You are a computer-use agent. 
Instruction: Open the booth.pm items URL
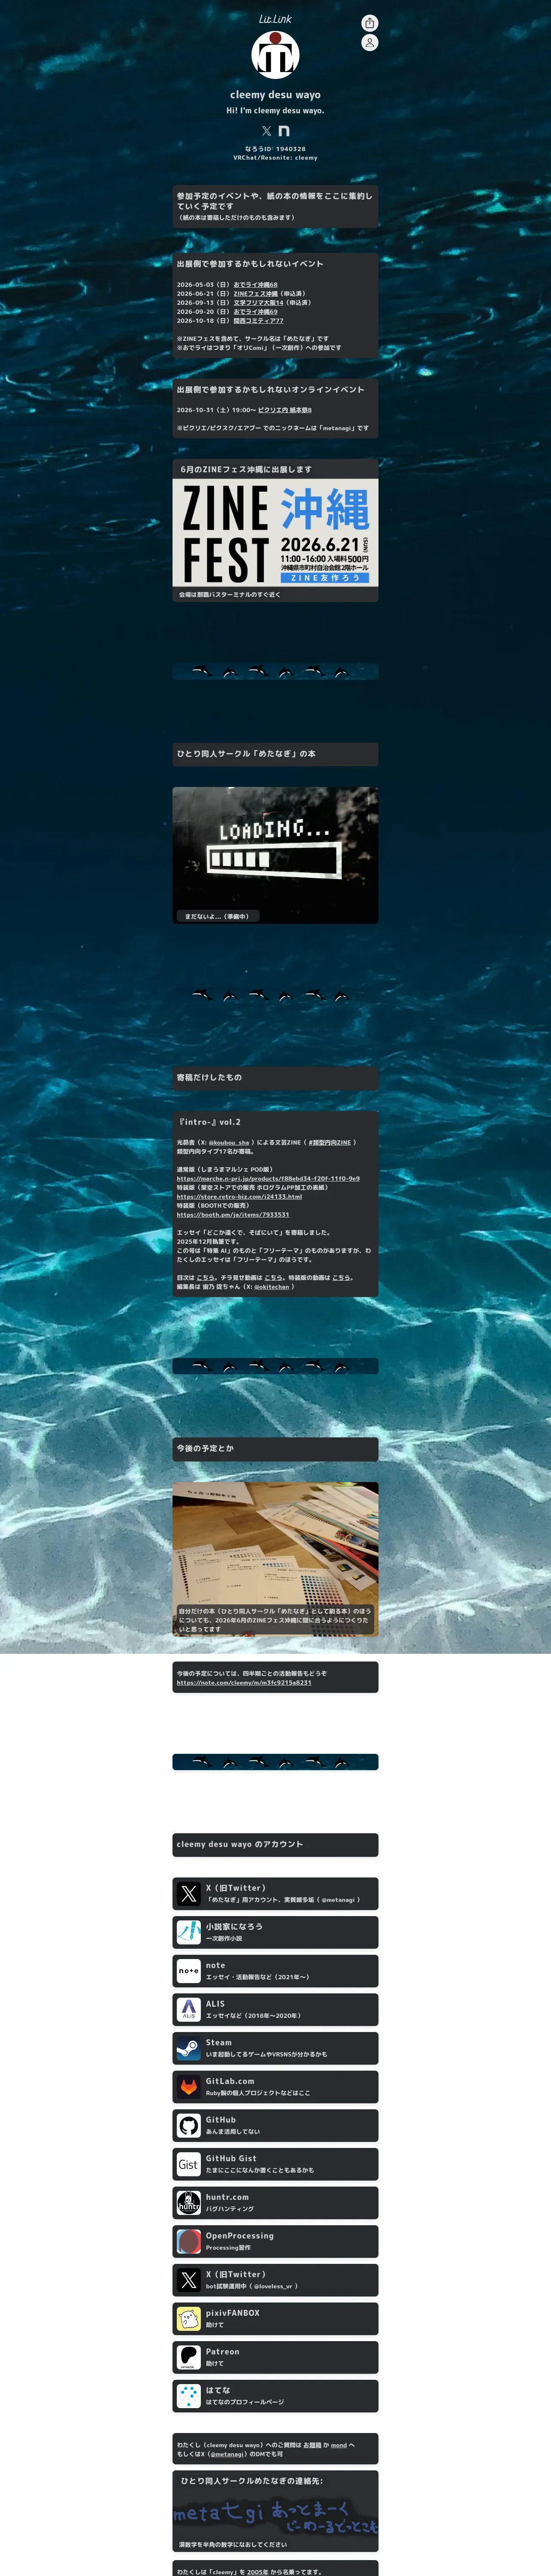[233, 1214]
